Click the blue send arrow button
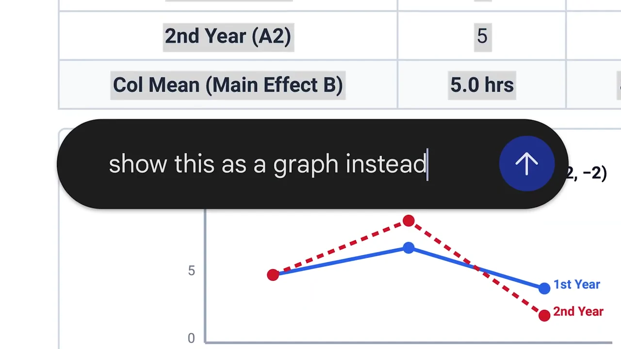The width and height of the screenshot is (621, 349). [x=526, y=164]
